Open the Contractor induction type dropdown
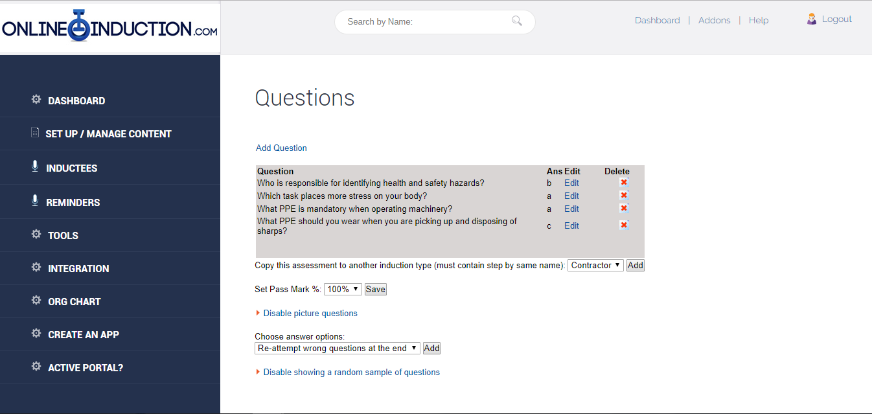 click(x=595, y=266)
